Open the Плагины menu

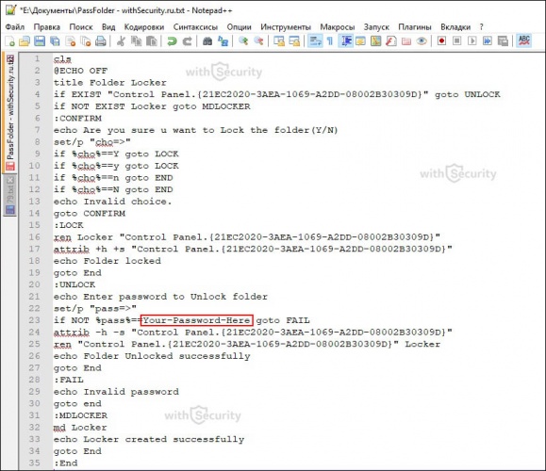[x=414, y=26]
